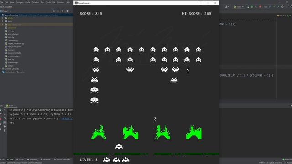Open the Navigate menu in PyCharm
Image resolution: width=292 pixels, height=164 pixels.
point(20,2)
